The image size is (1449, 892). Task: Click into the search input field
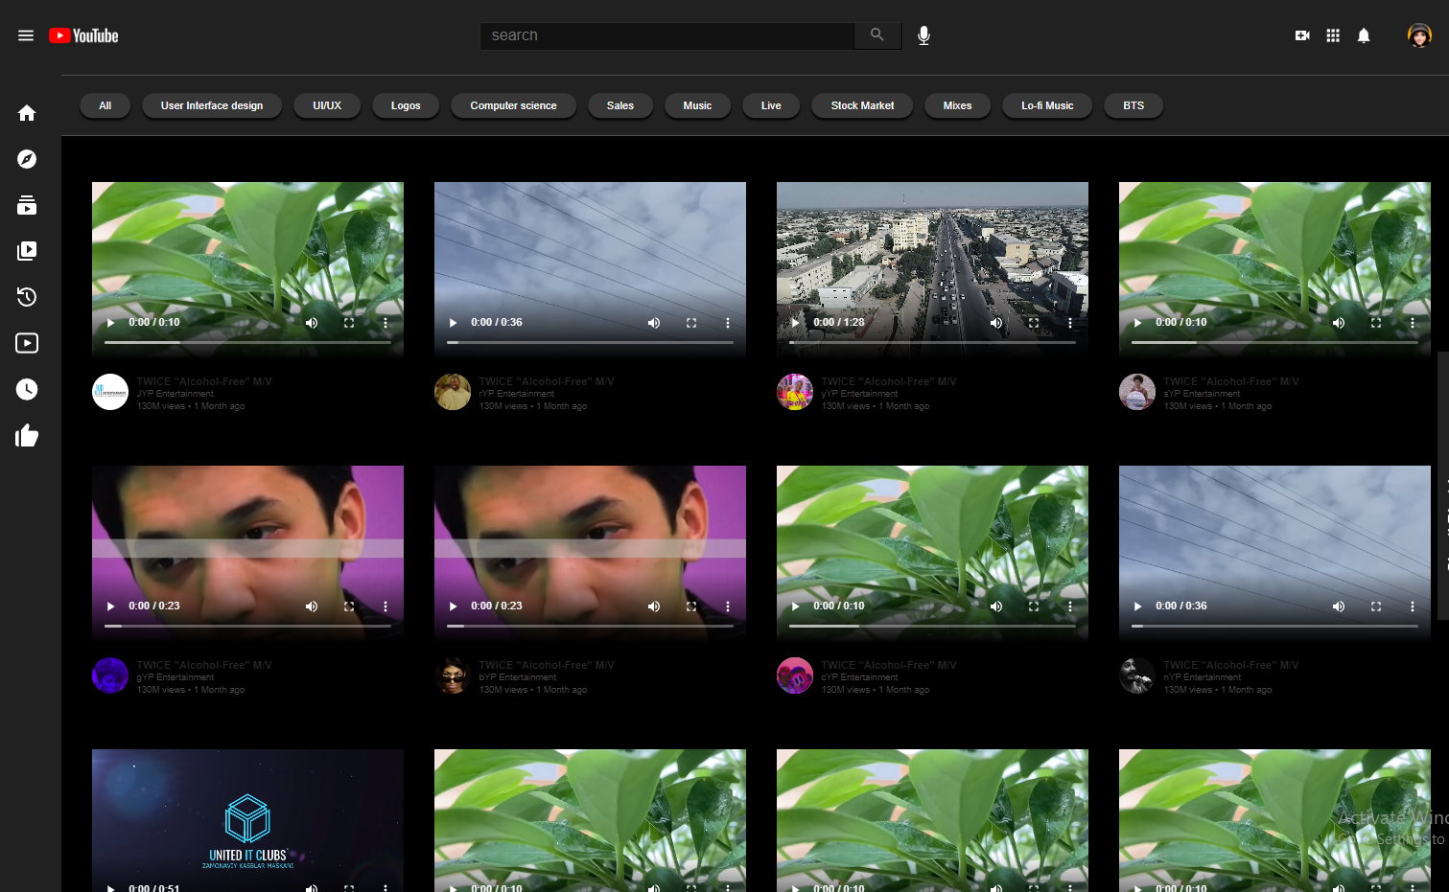(666, 35)
